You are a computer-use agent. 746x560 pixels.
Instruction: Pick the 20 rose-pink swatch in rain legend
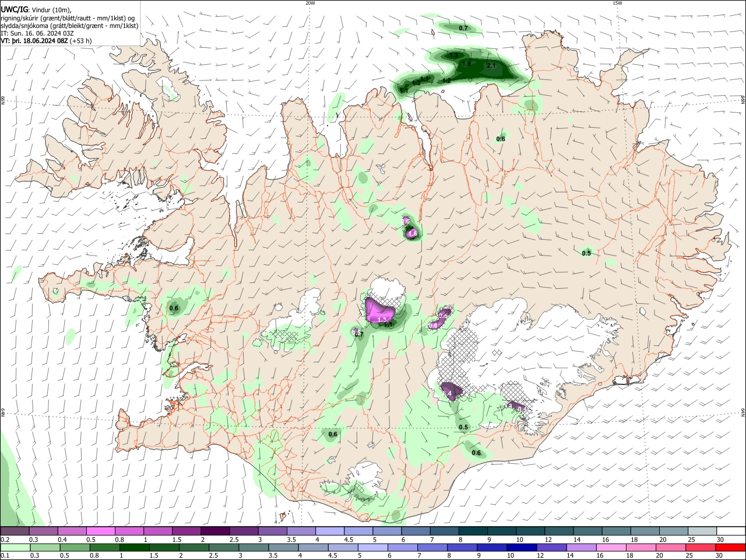670,548
